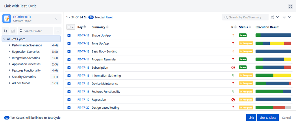This screenshot has height=123, width=296.
Task: Uncheck the FIT-TR-13 row checkbox
Action: (69, 51)
